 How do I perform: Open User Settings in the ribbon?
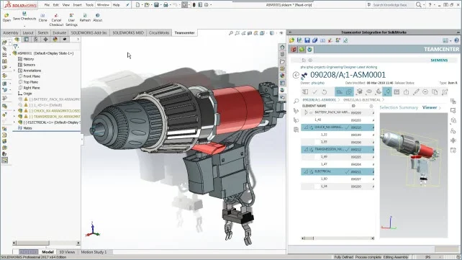click(71, 19)
